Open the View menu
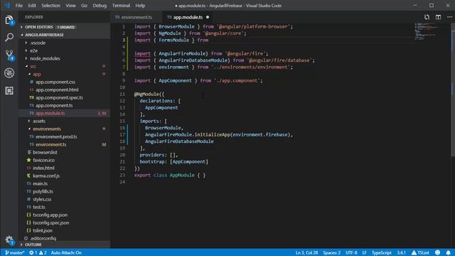Screen dimensions: 455x256 70,6
